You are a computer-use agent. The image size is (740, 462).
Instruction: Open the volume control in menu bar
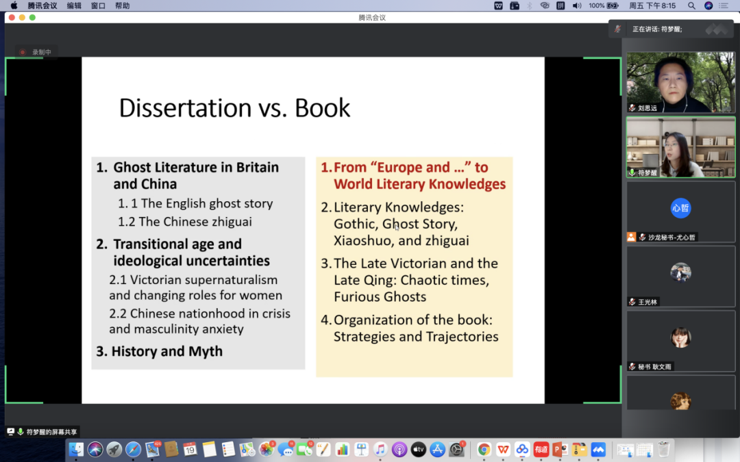tap(577, 5)
